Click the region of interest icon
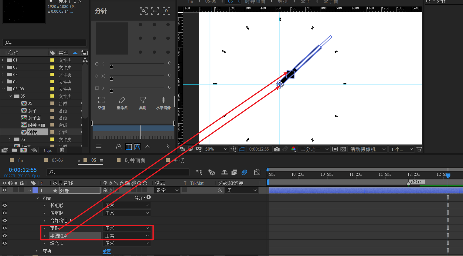 point(335,149)
